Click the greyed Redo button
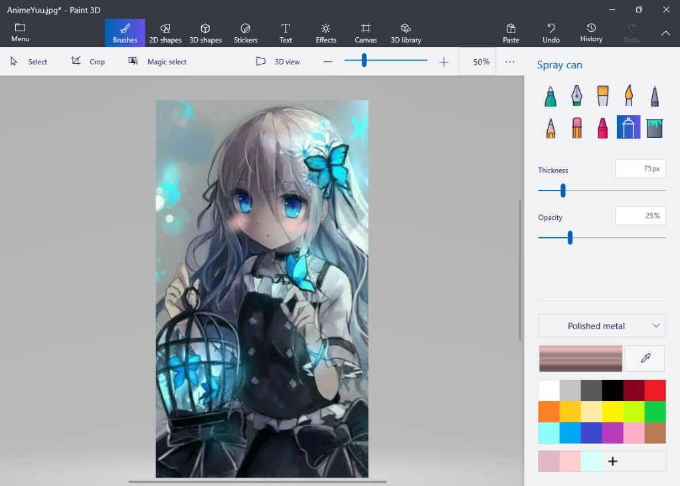This screenshot has width=680, height=486. pyautogui.click(x=632, y=33)
